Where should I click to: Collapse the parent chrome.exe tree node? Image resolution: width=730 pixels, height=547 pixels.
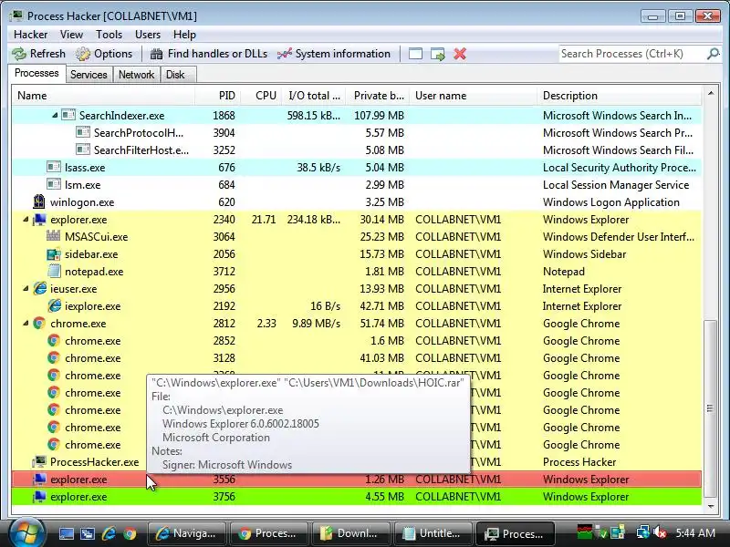click(26, 324)
